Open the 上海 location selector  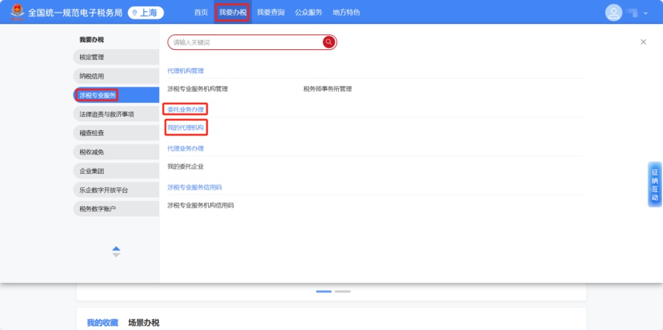pyautogui.click(x=145, y=12)
